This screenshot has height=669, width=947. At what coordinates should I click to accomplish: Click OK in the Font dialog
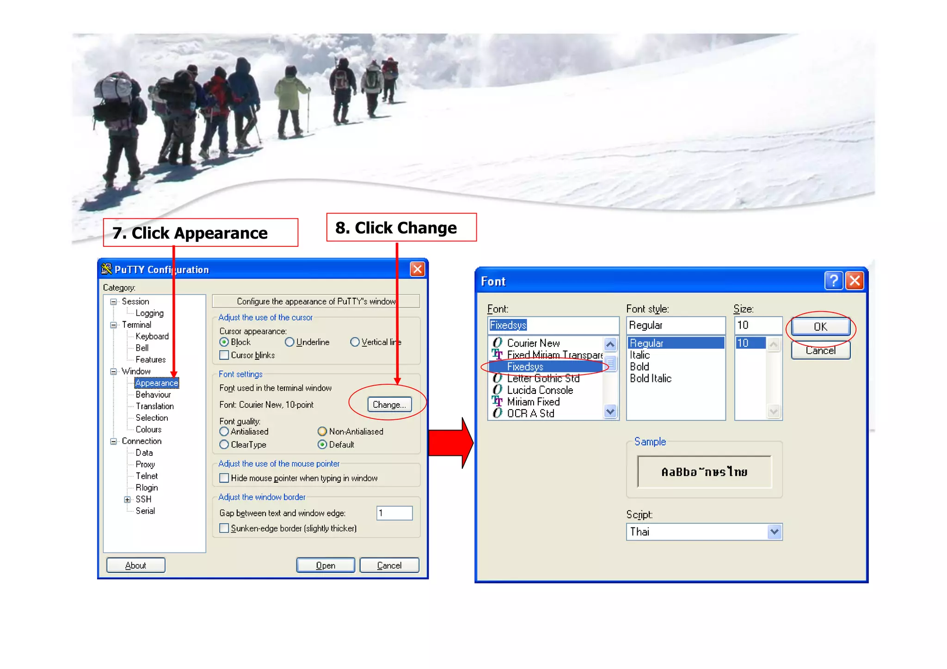pos(820,327)
